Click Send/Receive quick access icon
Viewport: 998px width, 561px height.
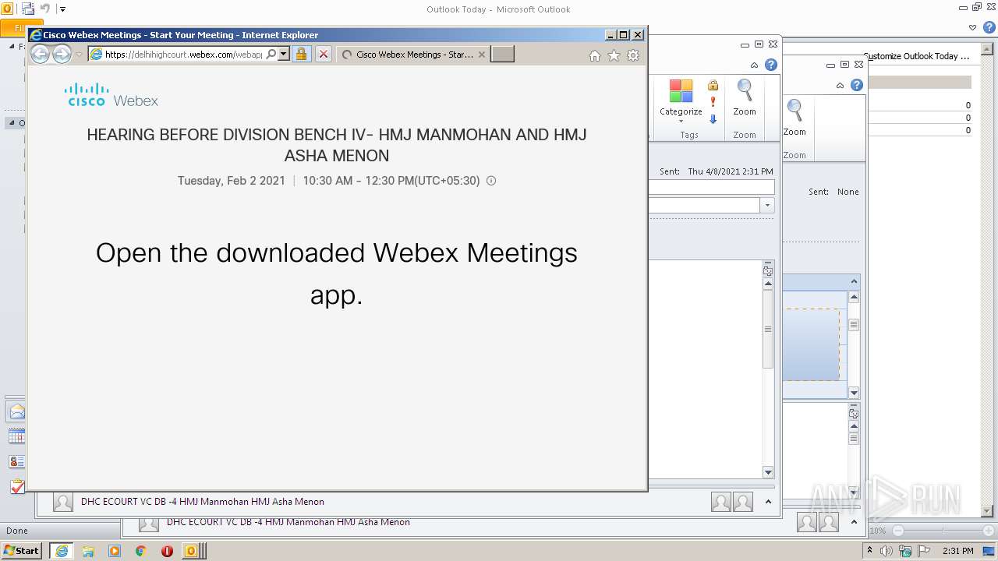click(28, 9)
